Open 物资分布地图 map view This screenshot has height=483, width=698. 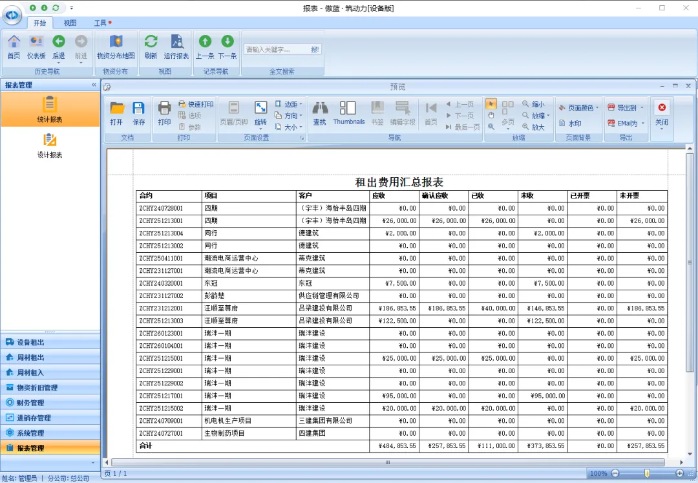[x=116, y=47]
